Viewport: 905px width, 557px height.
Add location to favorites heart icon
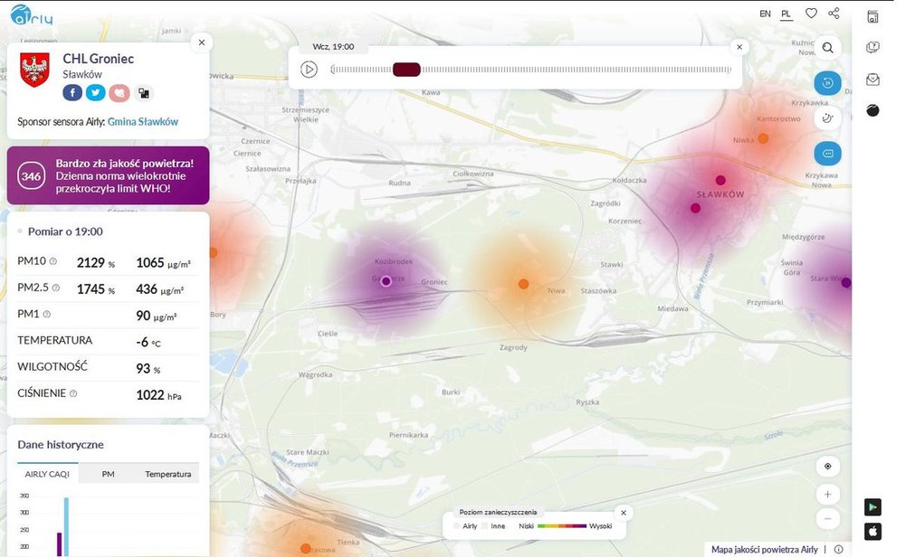point(812,14)
